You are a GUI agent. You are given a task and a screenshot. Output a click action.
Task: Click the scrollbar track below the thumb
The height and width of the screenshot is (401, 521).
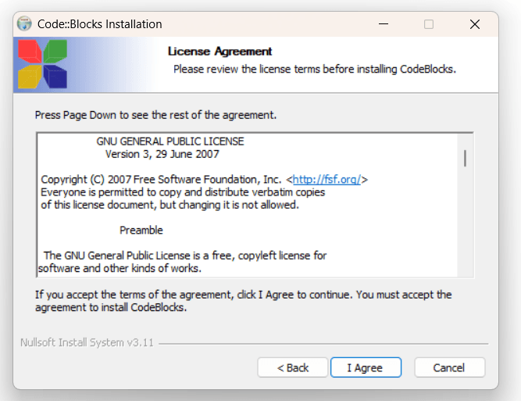pyautogui.click(x=465, y=227)
